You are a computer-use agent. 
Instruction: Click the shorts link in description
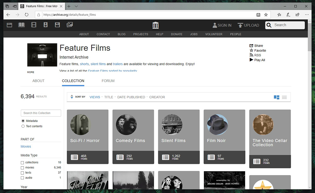click(84, 64)
